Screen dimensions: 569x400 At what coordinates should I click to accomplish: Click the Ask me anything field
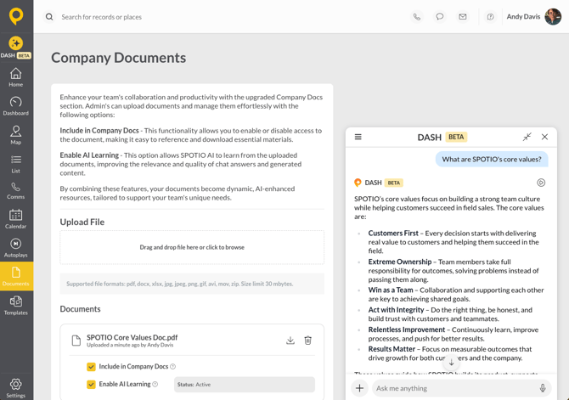coord(456,388)
